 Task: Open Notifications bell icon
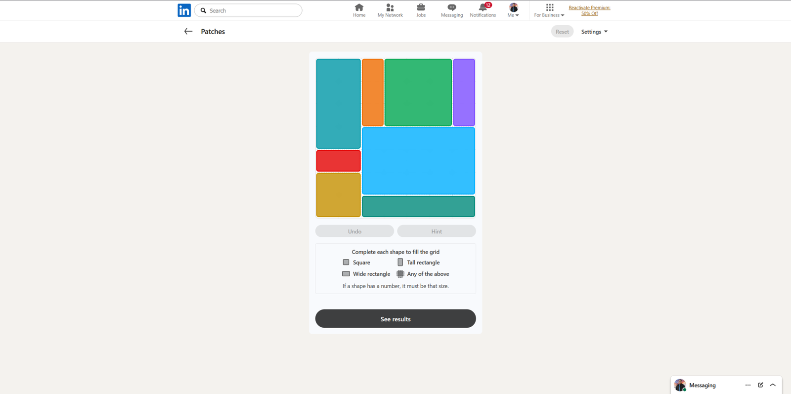click(483, 7)
